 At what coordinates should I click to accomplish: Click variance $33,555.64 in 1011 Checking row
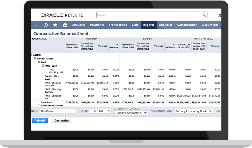pos(102,83)
